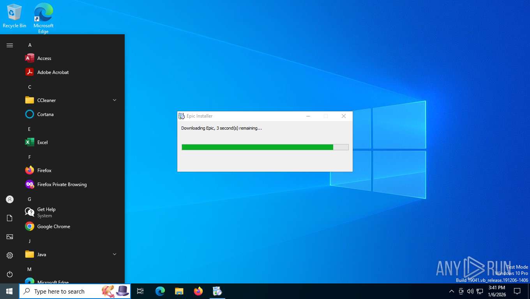Screen dimensions: 530x299
Task: Jump to letter J section header
Action: point(29,241)
